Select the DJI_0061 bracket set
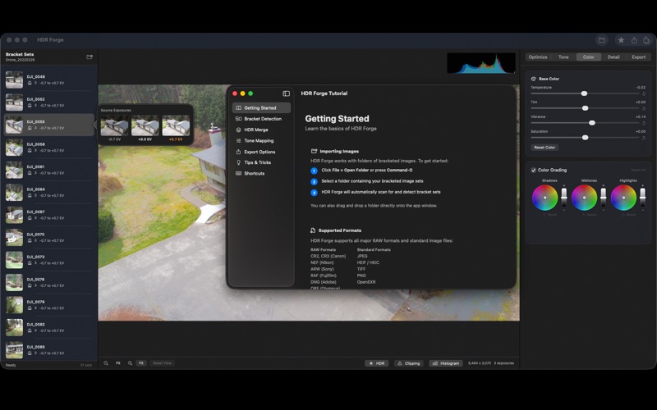This screenshot has width=657, height=410. coord(49,170)
